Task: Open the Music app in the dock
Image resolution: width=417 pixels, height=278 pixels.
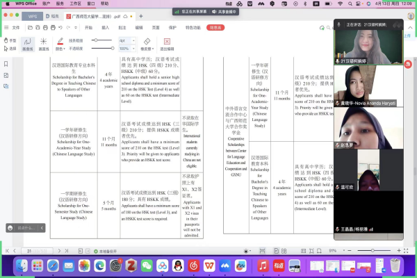Action: (263, 265)
